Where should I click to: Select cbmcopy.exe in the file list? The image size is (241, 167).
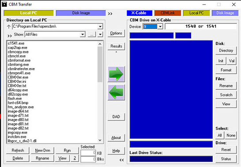pyautogui.click(x=18, y=52)
